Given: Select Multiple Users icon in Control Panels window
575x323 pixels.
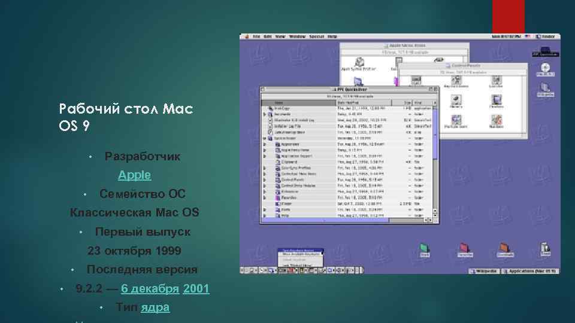Looking at the screenshot, I should [x=456, y=121].
